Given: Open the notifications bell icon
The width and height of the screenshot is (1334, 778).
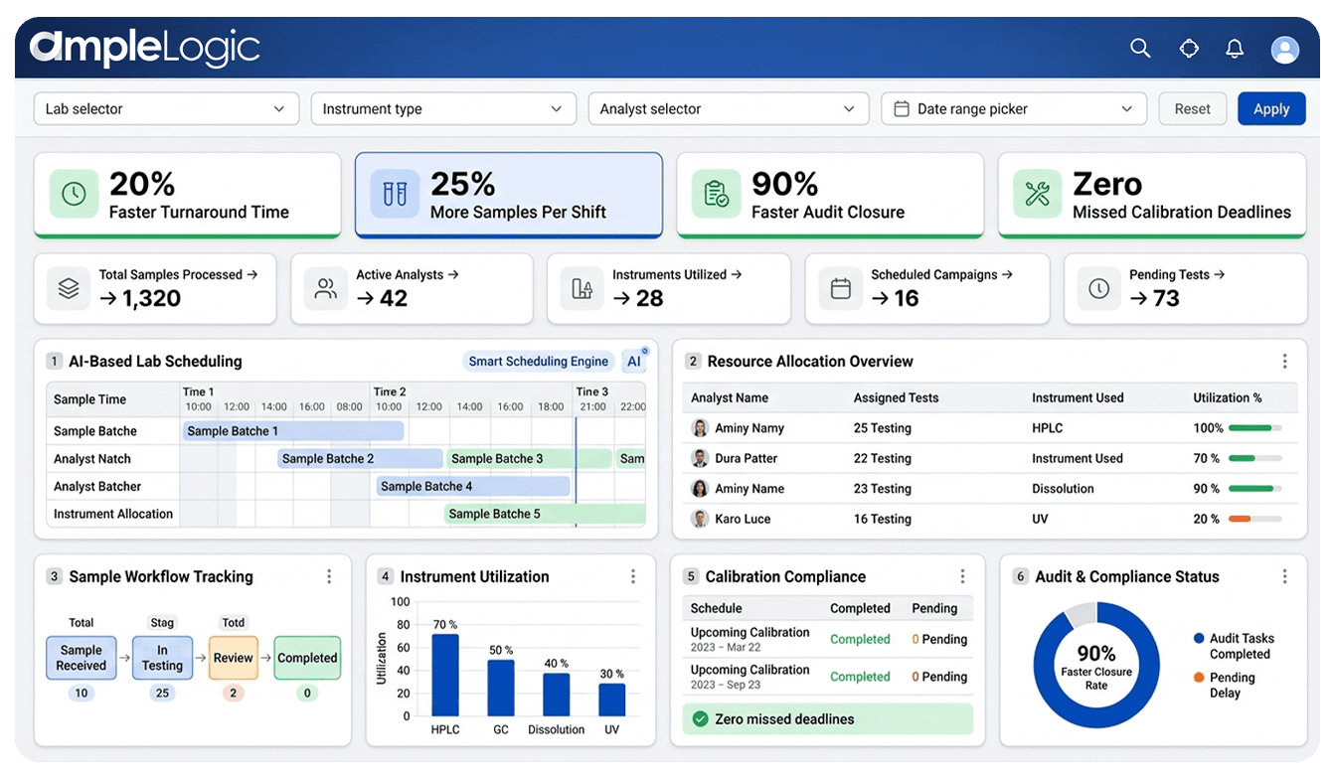Looking at the screenshot, I should tap(1235, 49).
